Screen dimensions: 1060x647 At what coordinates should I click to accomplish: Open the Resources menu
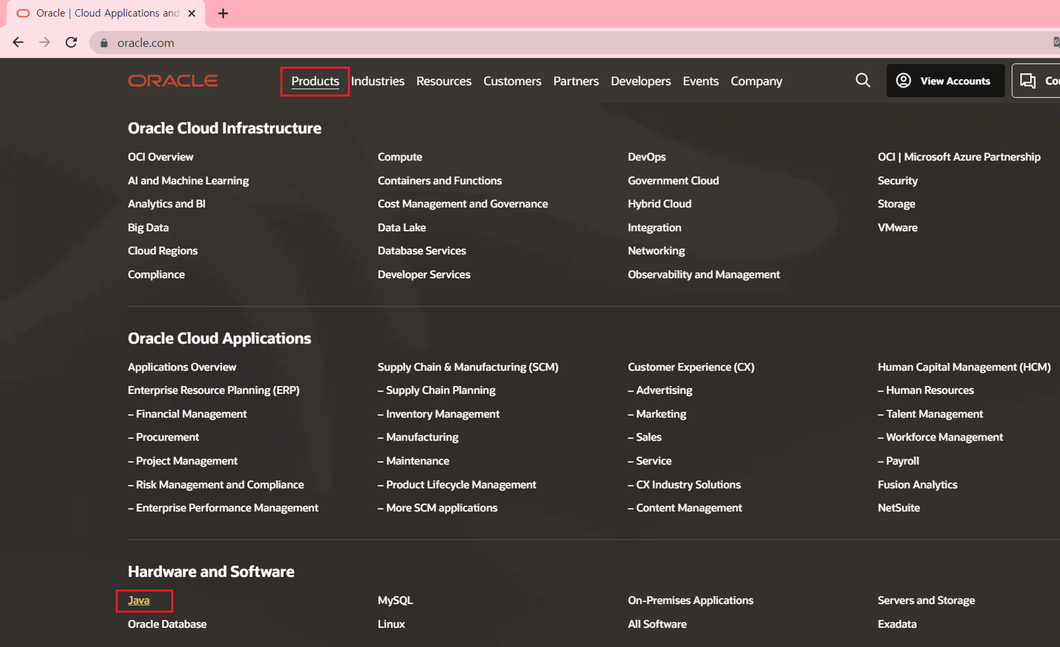pos(444,81)
